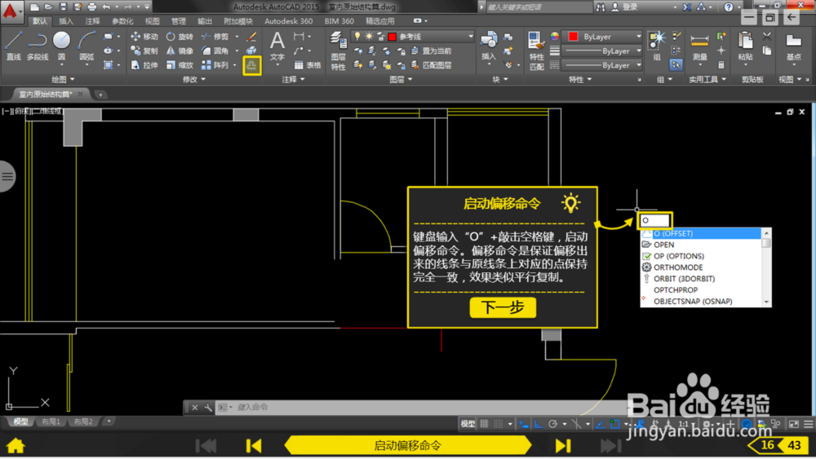Open the Output (输出) ribbon tab
This screenshot has height=459, width=816.
coord(205,21)
